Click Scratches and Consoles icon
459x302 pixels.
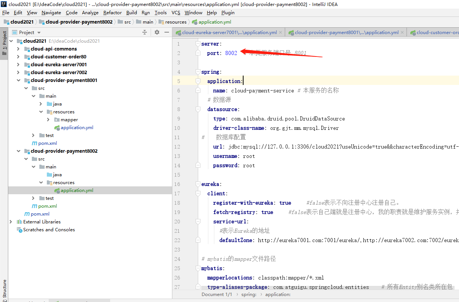(x=19, y=230)
